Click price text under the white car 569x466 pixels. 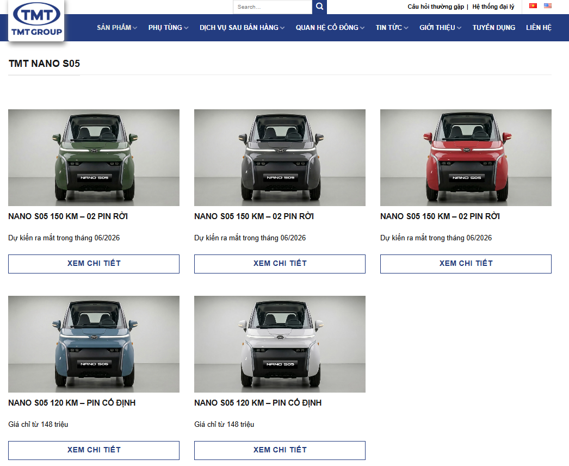click(x=224, y=424)
